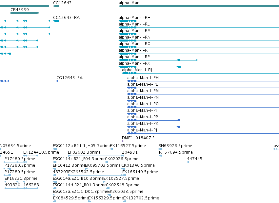Select EST ESG0112a.B21.1_H05.3prime
Viewport: 279px width, 203px height.
[x=82, y=146]
